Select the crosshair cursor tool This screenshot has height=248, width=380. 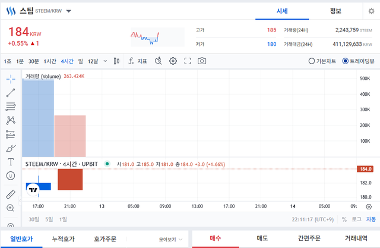[11, 79]
